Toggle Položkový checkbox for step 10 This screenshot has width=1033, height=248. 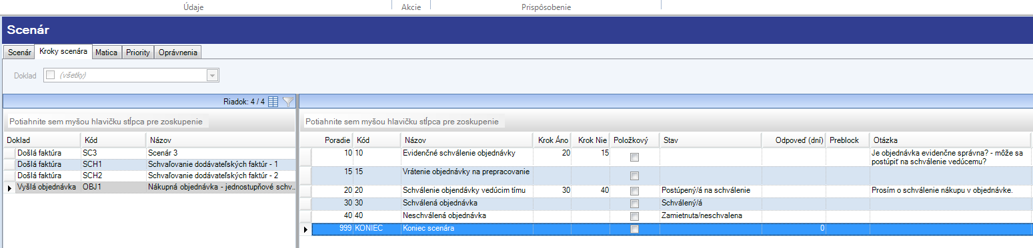pos(634,158)
